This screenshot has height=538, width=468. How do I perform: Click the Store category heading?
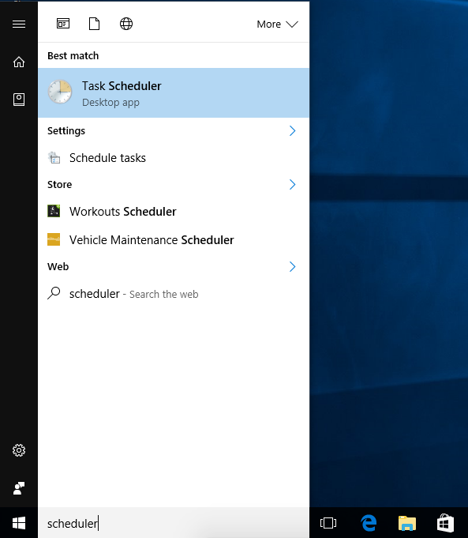coord(60,185)
